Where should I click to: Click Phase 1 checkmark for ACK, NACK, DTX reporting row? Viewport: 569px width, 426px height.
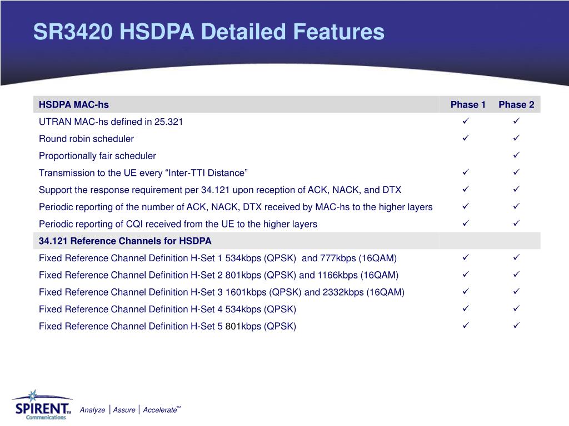click(466, 206)
